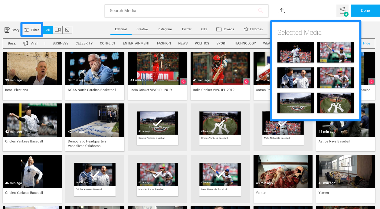
Task: Filter buzz by CELEBRITY
Action: point(84,43)
